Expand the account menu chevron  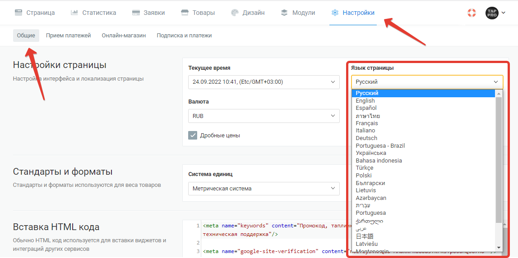504,13
